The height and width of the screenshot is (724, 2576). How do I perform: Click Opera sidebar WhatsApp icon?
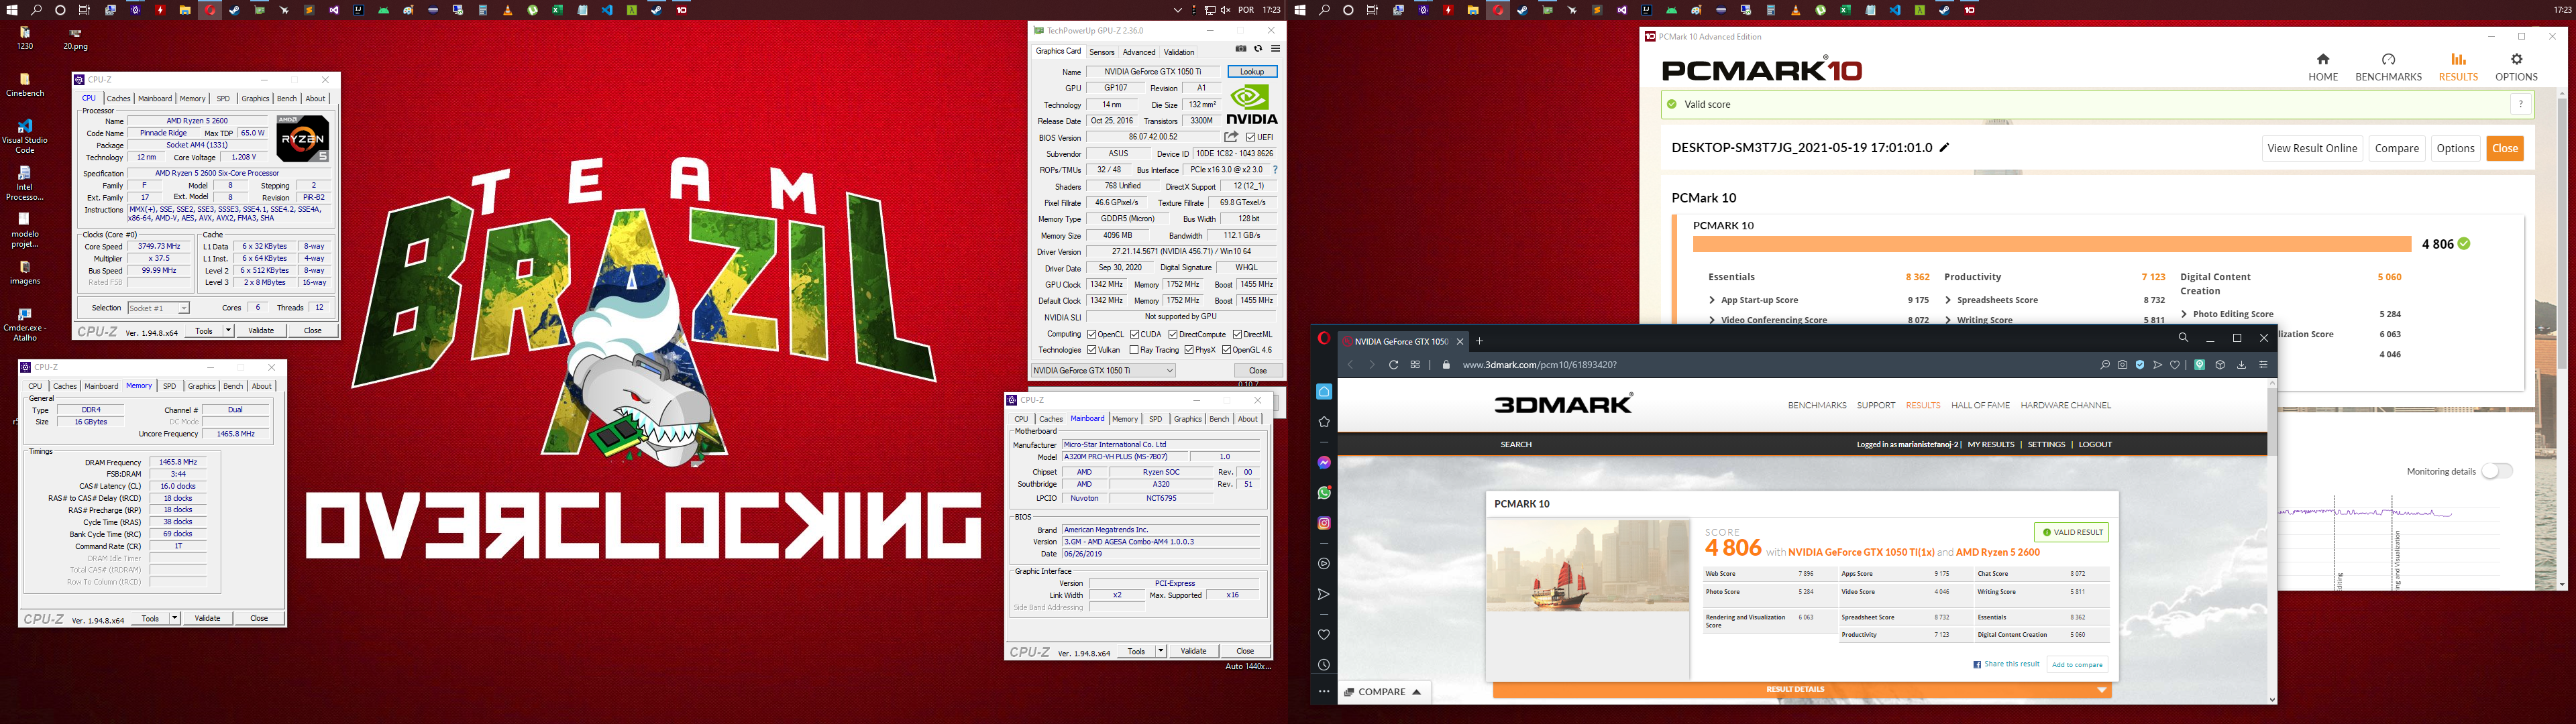(1324, 493)
